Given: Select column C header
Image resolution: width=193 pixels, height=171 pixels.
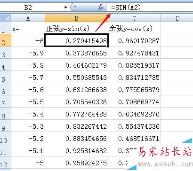Looking at the screenshot, I should pyautogui.click(x=134, y=18).
